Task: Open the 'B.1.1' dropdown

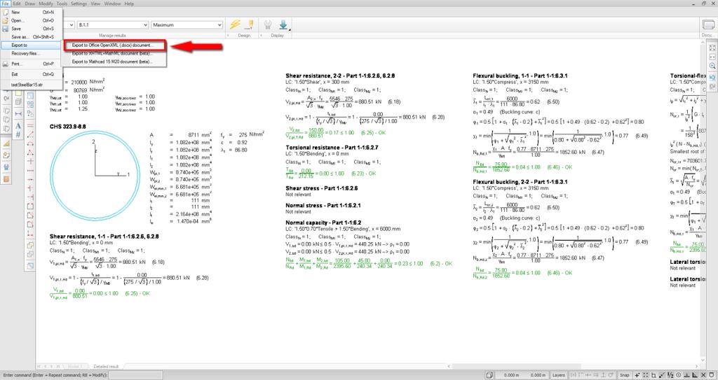Action: pos(113,24)
